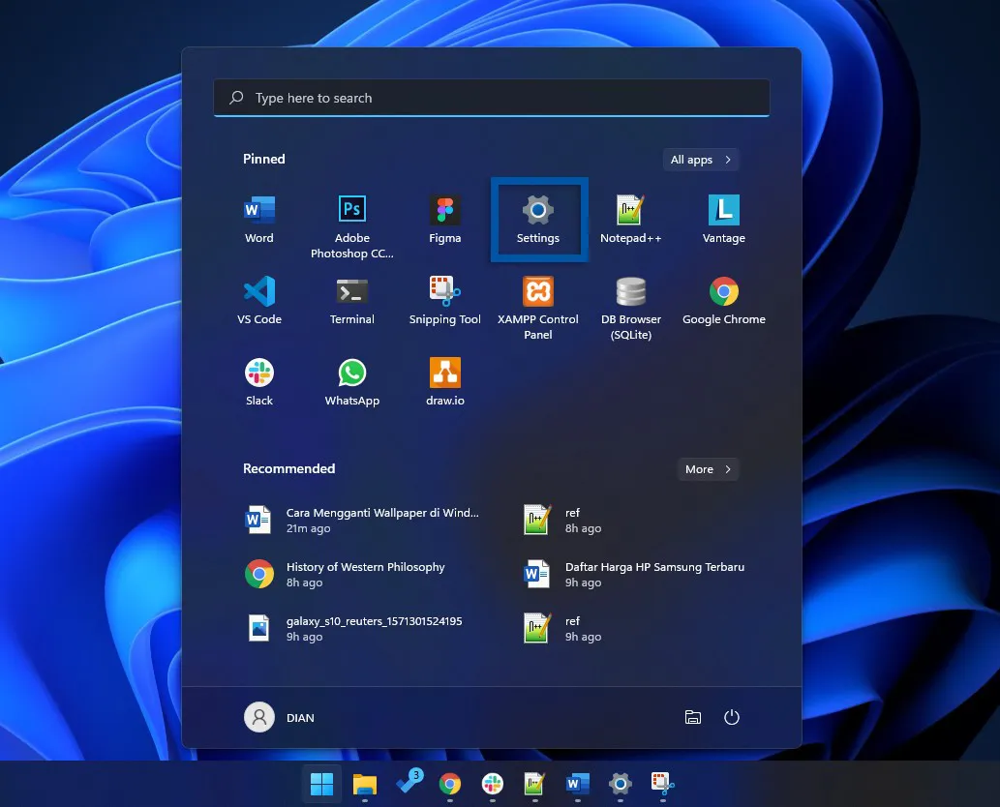Image resolution: width=1000 pixels, height=807 pixels.
Task: Expand the All apps list
Action: (700, 159)
